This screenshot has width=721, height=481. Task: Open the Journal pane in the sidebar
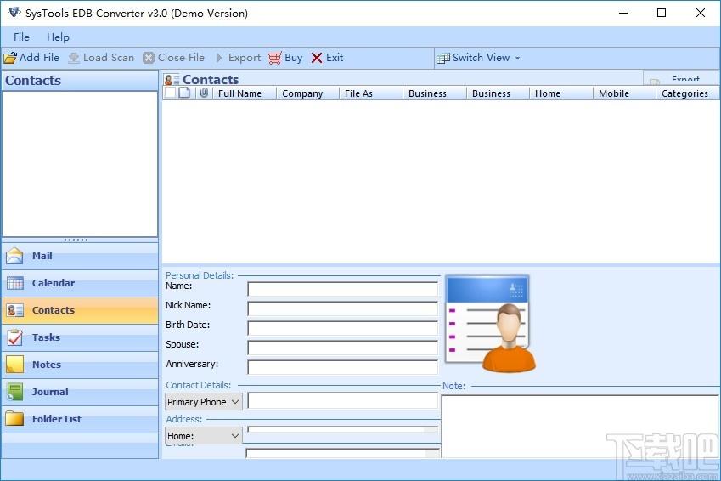pos(80,392)
